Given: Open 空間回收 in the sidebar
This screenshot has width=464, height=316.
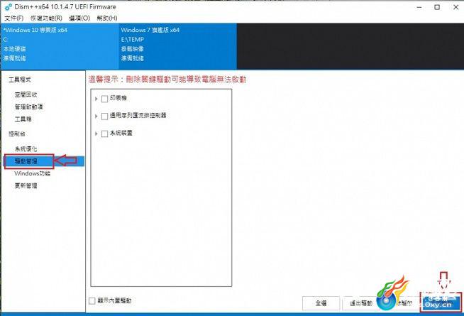Looking at the screenshot, I should pyautogui.click(x=26, y=94).
